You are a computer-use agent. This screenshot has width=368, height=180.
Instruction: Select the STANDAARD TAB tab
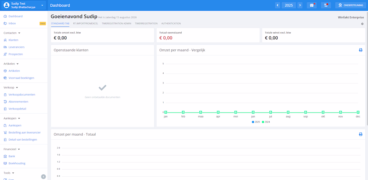(x=60, y=24)
